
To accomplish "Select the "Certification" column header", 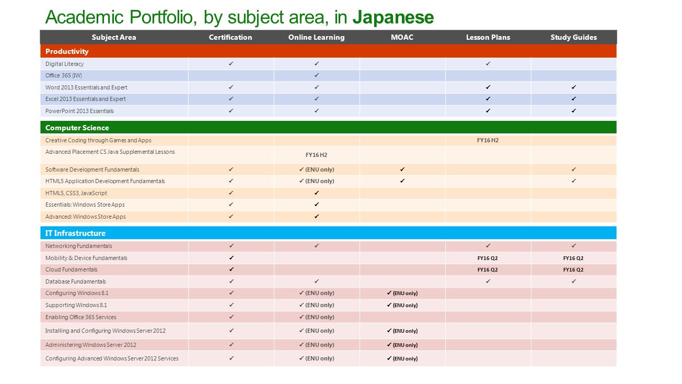I will pyautogui.click(x=230, y=37).
